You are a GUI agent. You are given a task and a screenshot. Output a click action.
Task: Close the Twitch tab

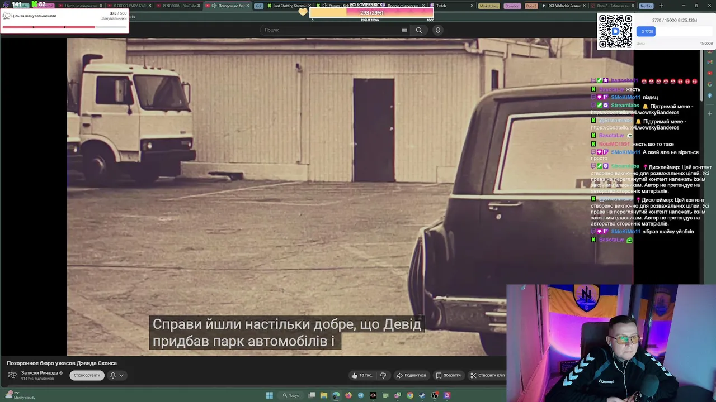tap(472, 6)
